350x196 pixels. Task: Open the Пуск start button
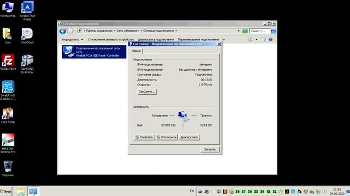6,192
